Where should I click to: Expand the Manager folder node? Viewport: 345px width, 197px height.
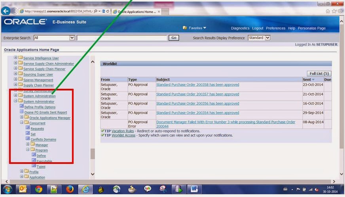[28, 144]
